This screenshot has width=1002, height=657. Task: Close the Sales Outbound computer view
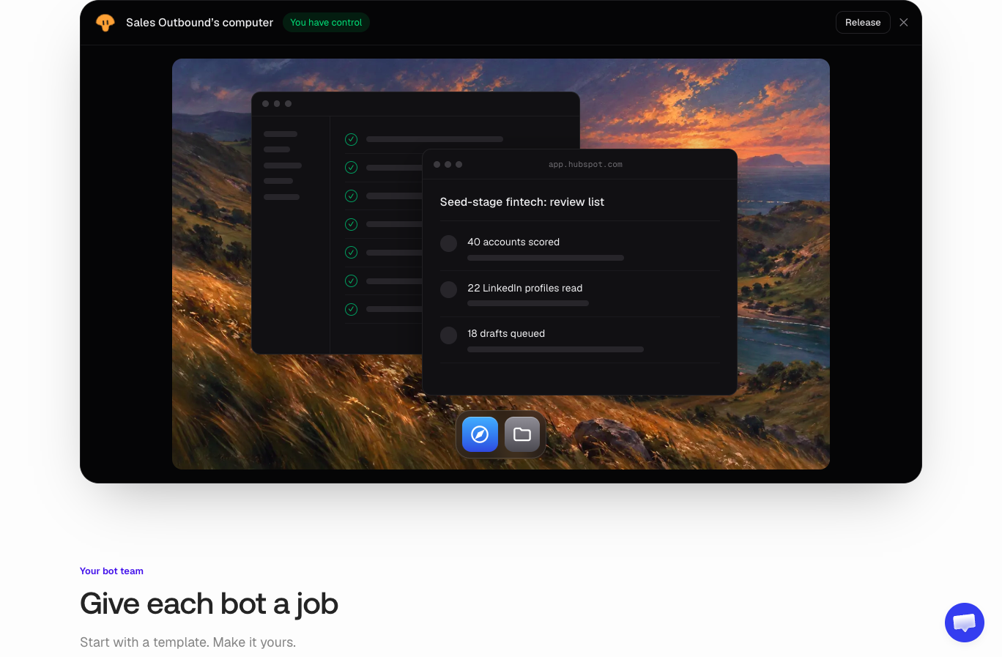coord(904,23)
